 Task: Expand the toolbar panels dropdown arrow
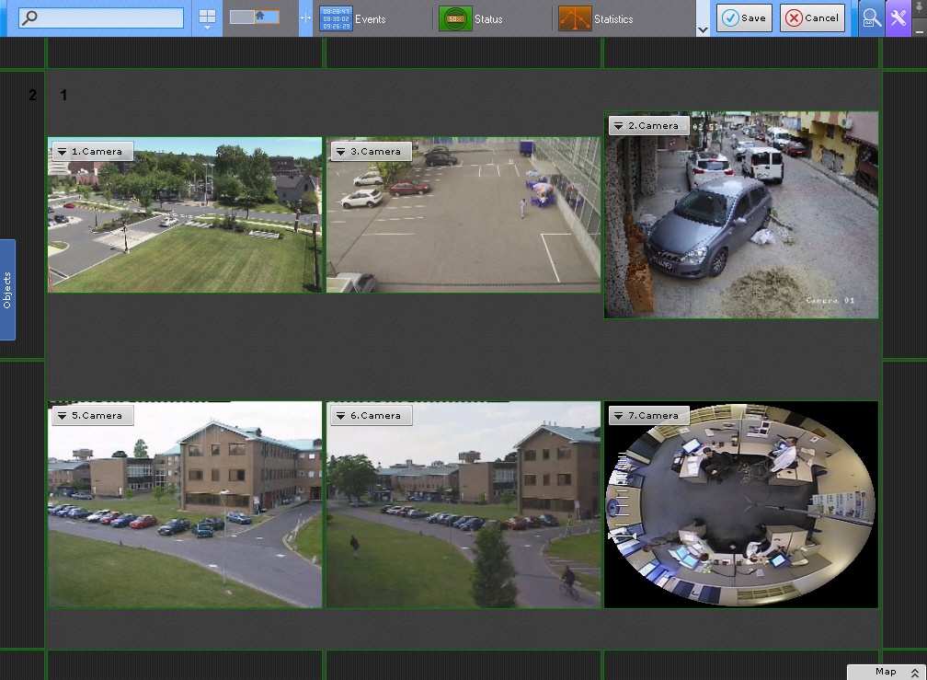[x=704, y=29]
